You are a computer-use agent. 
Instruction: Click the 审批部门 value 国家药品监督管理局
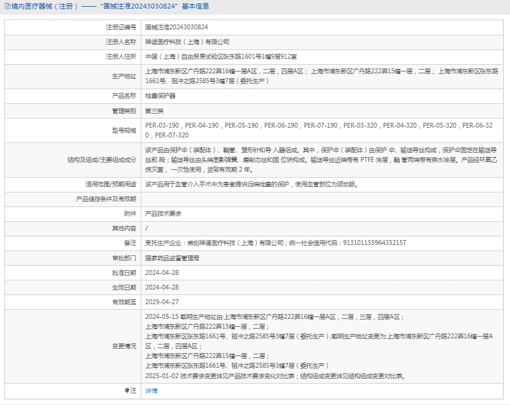(172, 258)
